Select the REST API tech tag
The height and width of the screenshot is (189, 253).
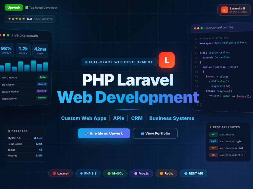pos(193,173)
